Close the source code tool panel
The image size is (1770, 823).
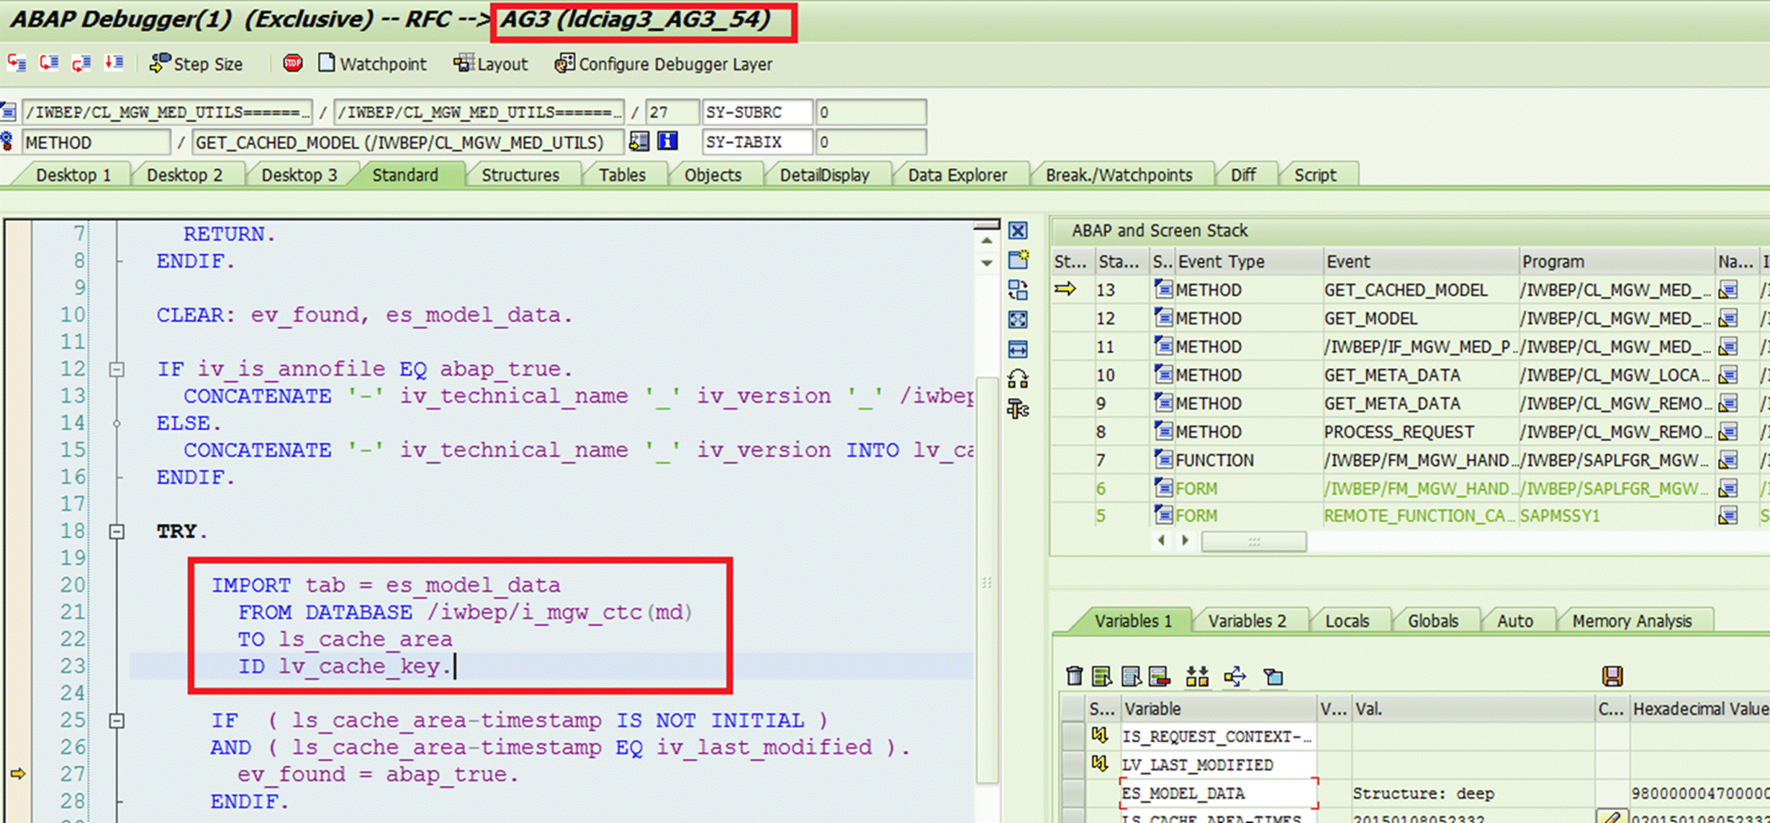coord(1018,231)
